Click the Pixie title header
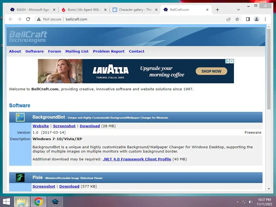 37,177
